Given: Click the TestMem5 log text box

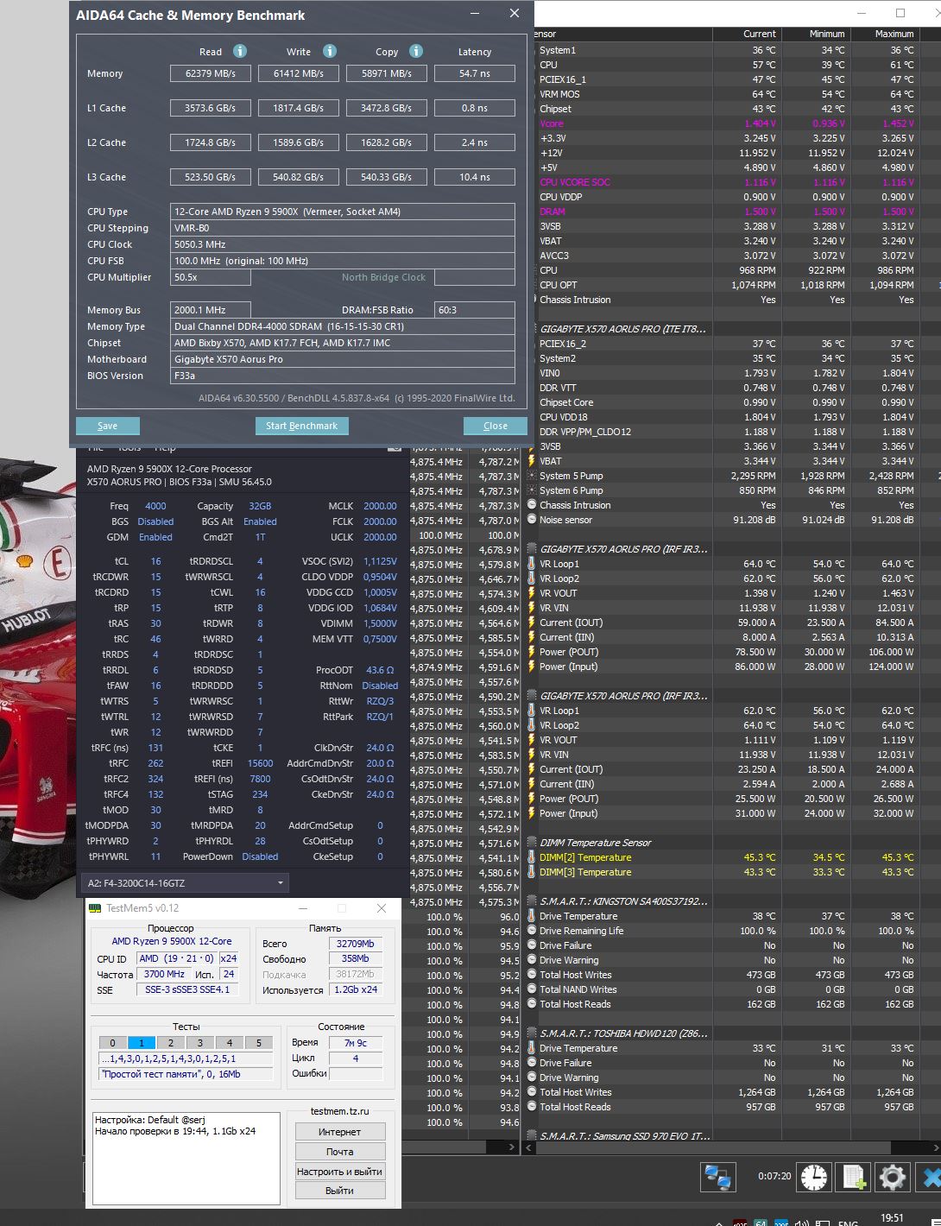Looking at the screenshot, I should pos(186,1158).
